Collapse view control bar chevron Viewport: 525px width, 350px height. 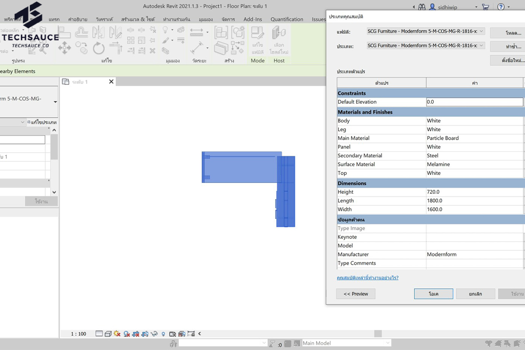click(199, 334)
